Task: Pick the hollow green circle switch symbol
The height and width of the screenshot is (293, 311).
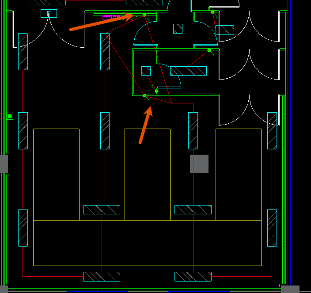Action: click(x=137, y=15)
